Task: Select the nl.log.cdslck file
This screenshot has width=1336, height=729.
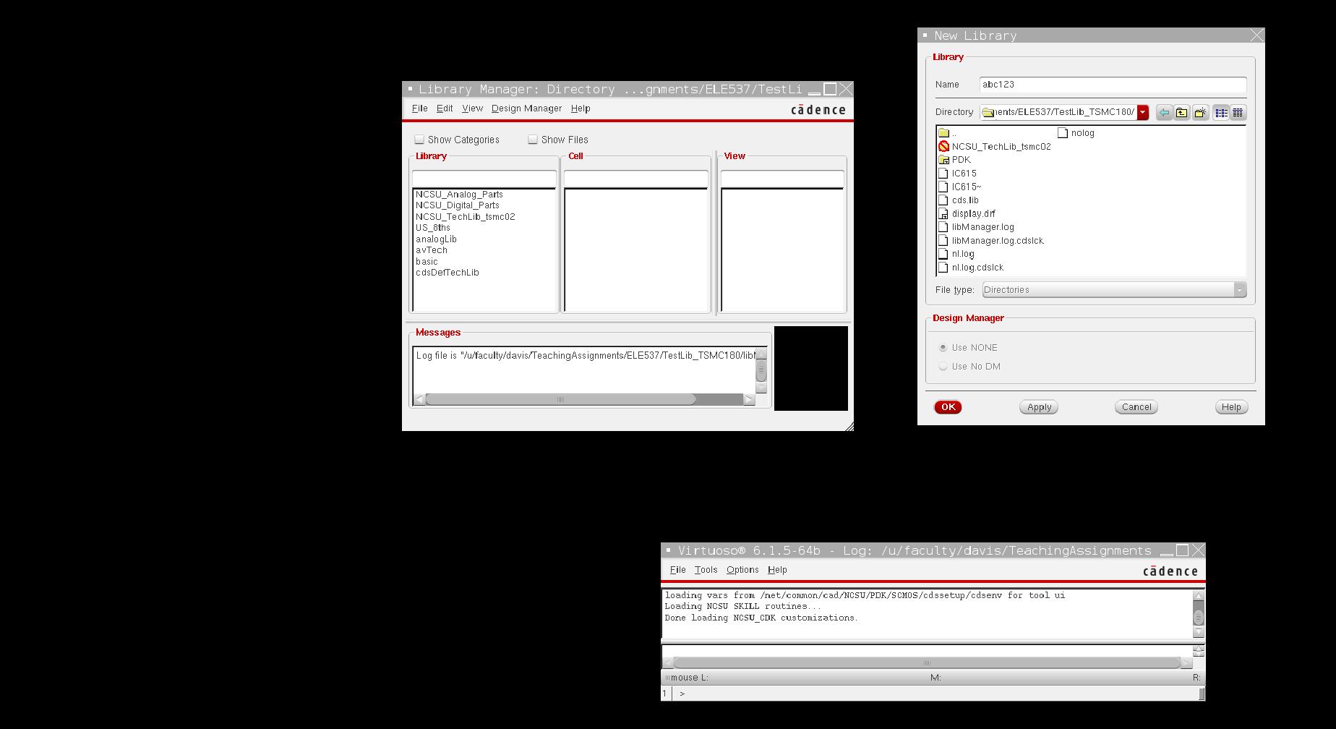Action: point(971,268)
